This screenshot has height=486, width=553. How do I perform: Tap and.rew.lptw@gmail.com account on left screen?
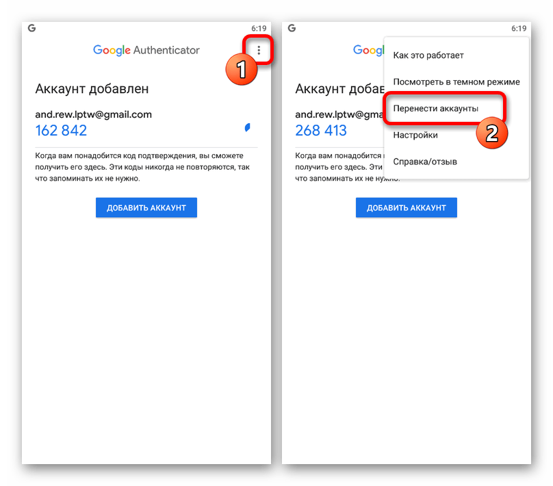(x=94, y=114)
